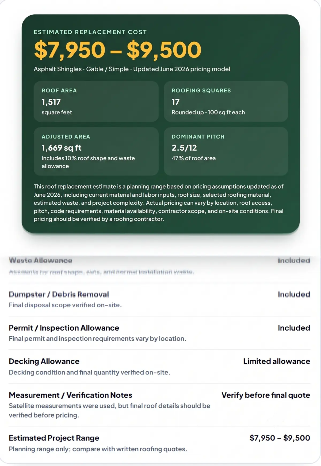Click the planning range disclaimer paragraph
This screenshot has width=321, height=466.
[x=159, y=203]
